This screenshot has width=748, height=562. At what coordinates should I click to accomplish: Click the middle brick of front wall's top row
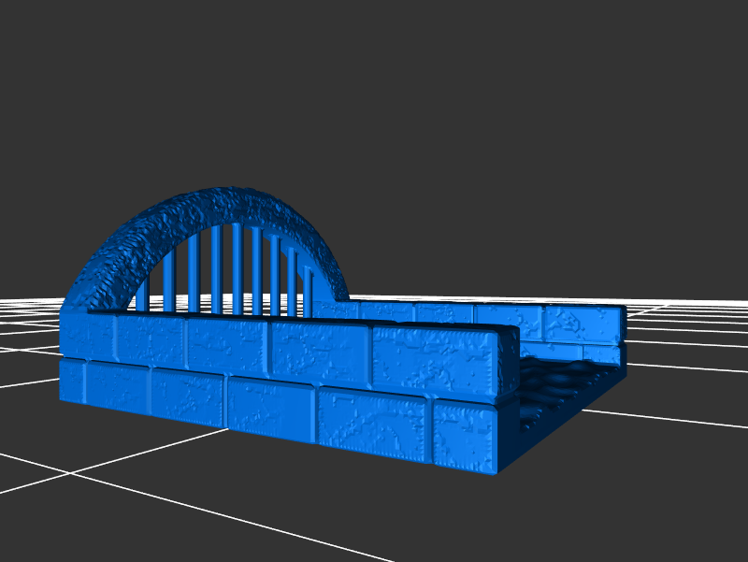tap(224, 344)
